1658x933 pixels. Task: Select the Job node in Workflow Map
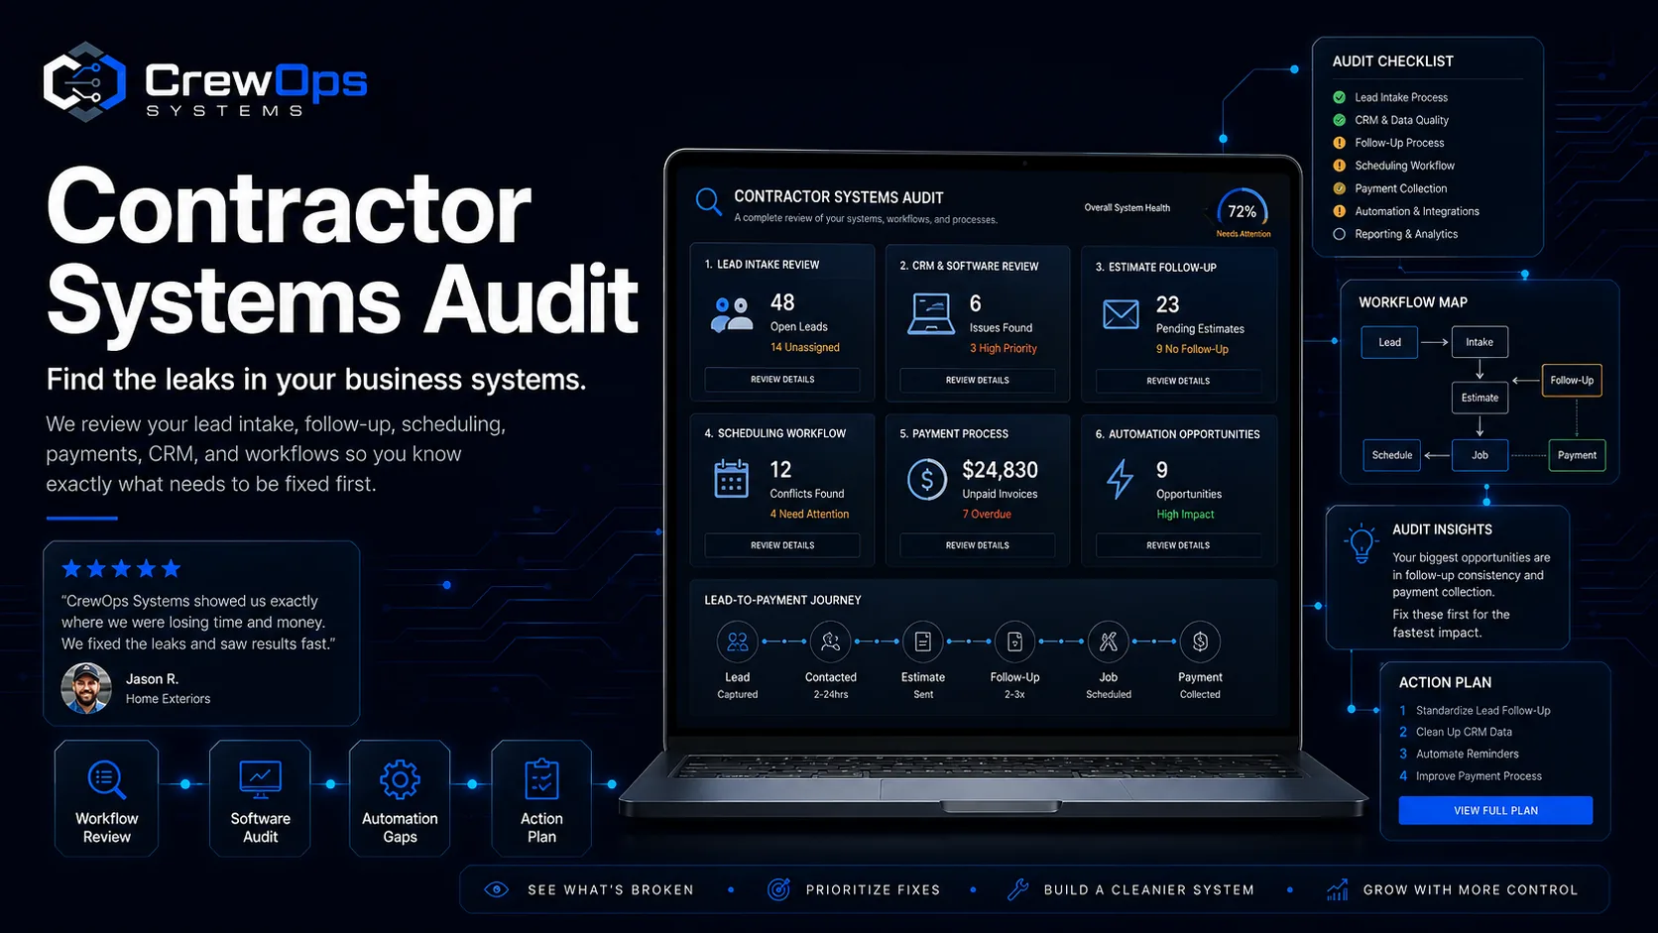(x=1480, y=455)
